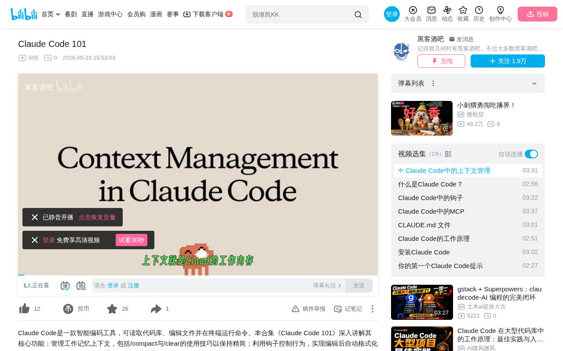Image resolution: width=563 pixels, height=351 pixels.
Task: Share the video with arrow icon
Action: click(156, 309)
